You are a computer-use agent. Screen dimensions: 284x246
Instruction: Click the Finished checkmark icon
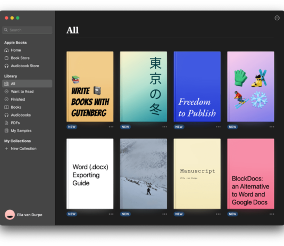6,100
